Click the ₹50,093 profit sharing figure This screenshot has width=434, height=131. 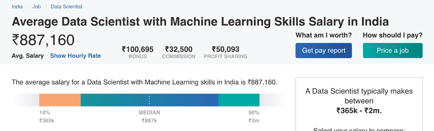pos(226,49)
